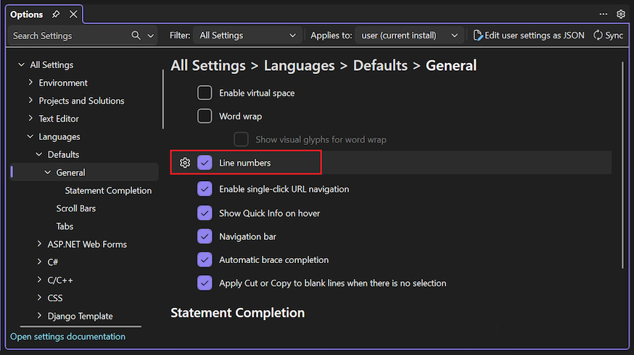Click General in the breadcrumb
Screen dimensions: 634x355
[451, 65]
